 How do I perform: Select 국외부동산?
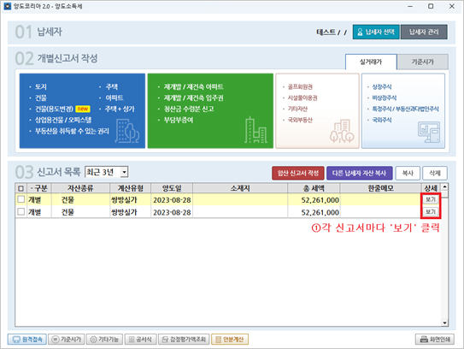(300, 120)
